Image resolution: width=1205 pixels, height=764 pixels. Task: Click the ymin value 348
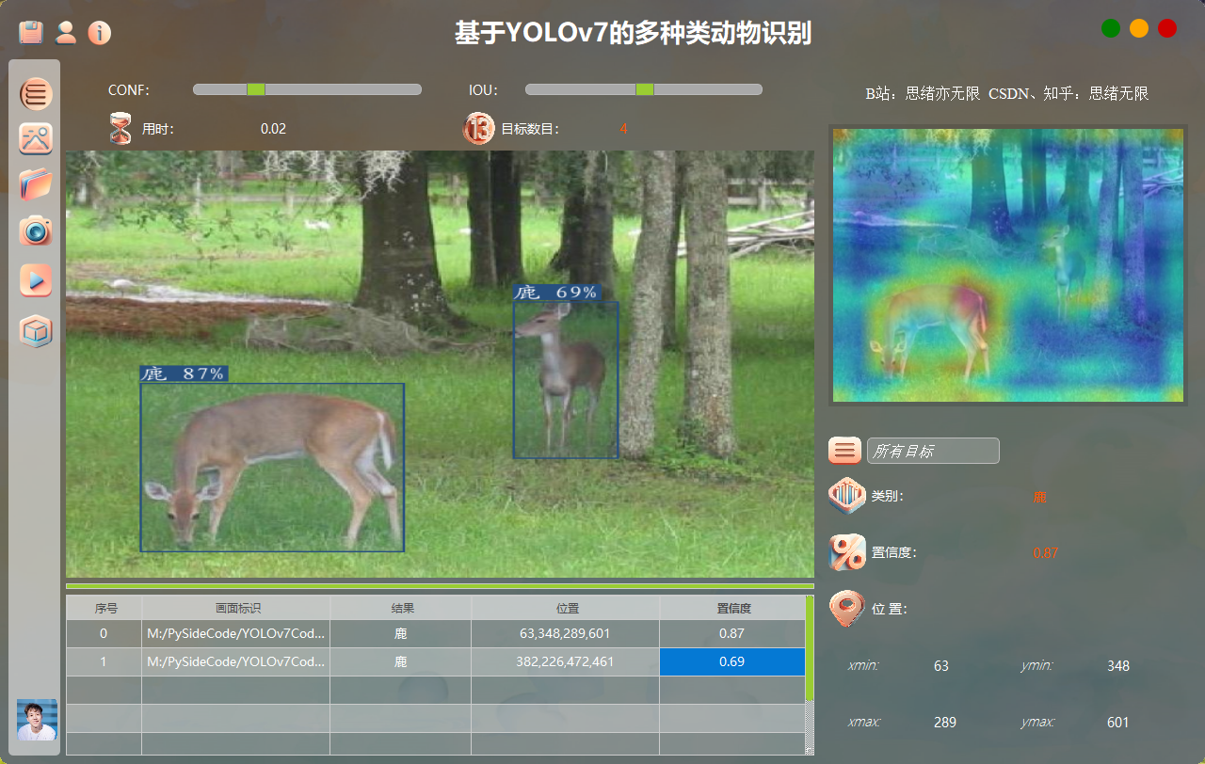pos(1118,666)
